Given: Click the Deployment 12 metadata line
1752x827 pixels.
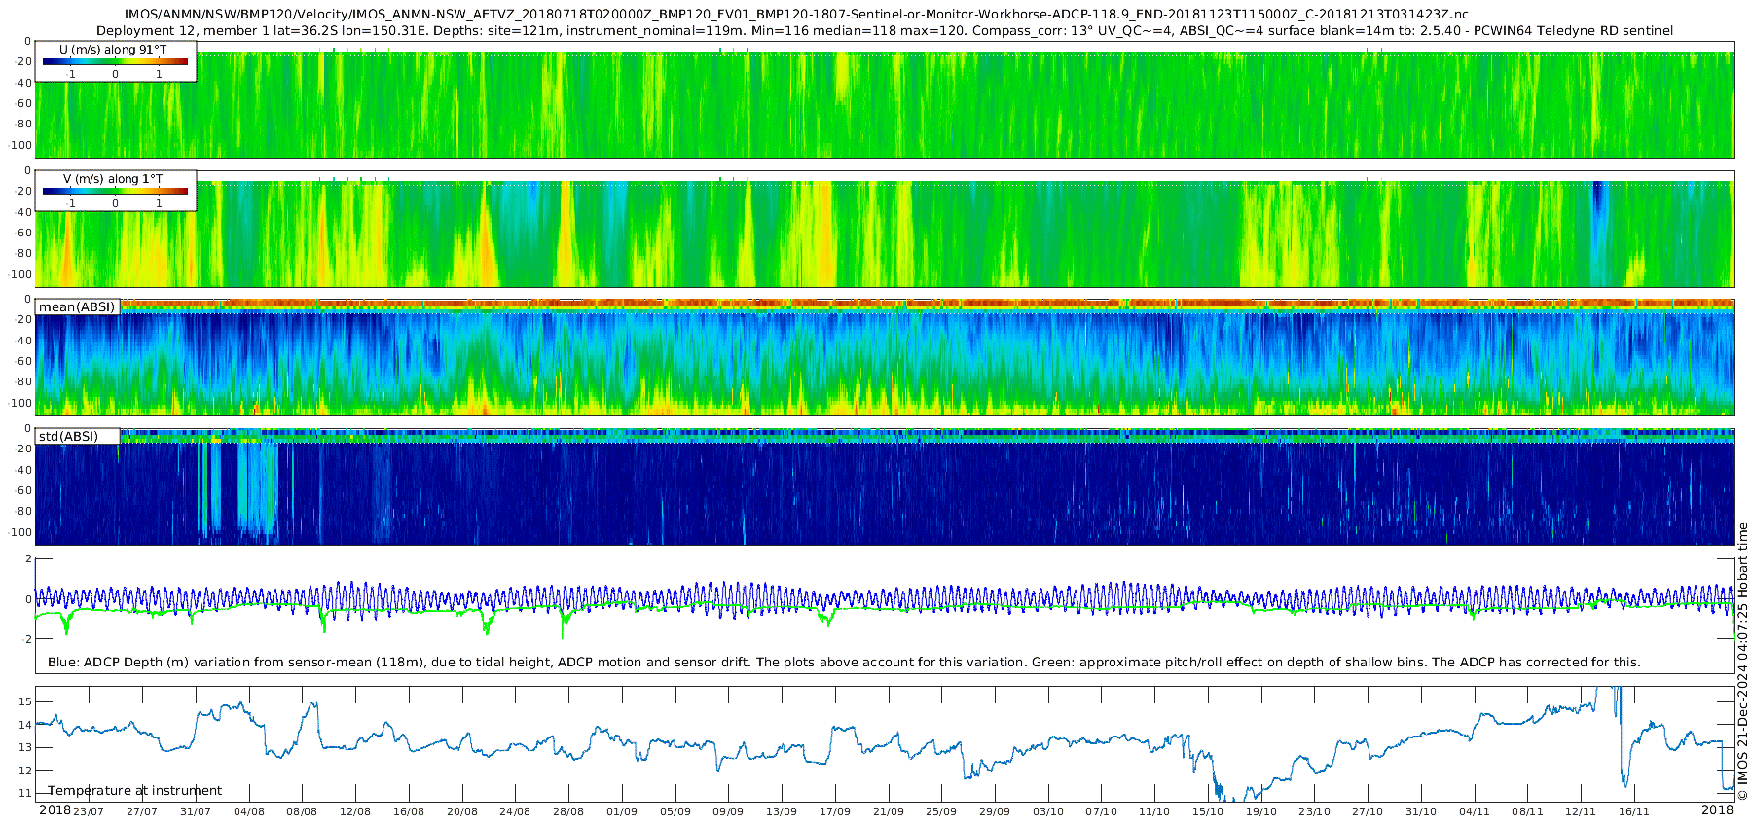Looking at the screenshot, I should (x=884, y=31).
